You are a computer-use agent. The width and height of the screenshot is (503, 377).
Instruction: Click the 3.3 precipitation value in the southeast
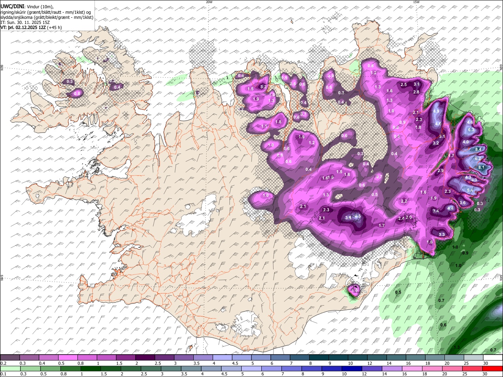(442, 234)
